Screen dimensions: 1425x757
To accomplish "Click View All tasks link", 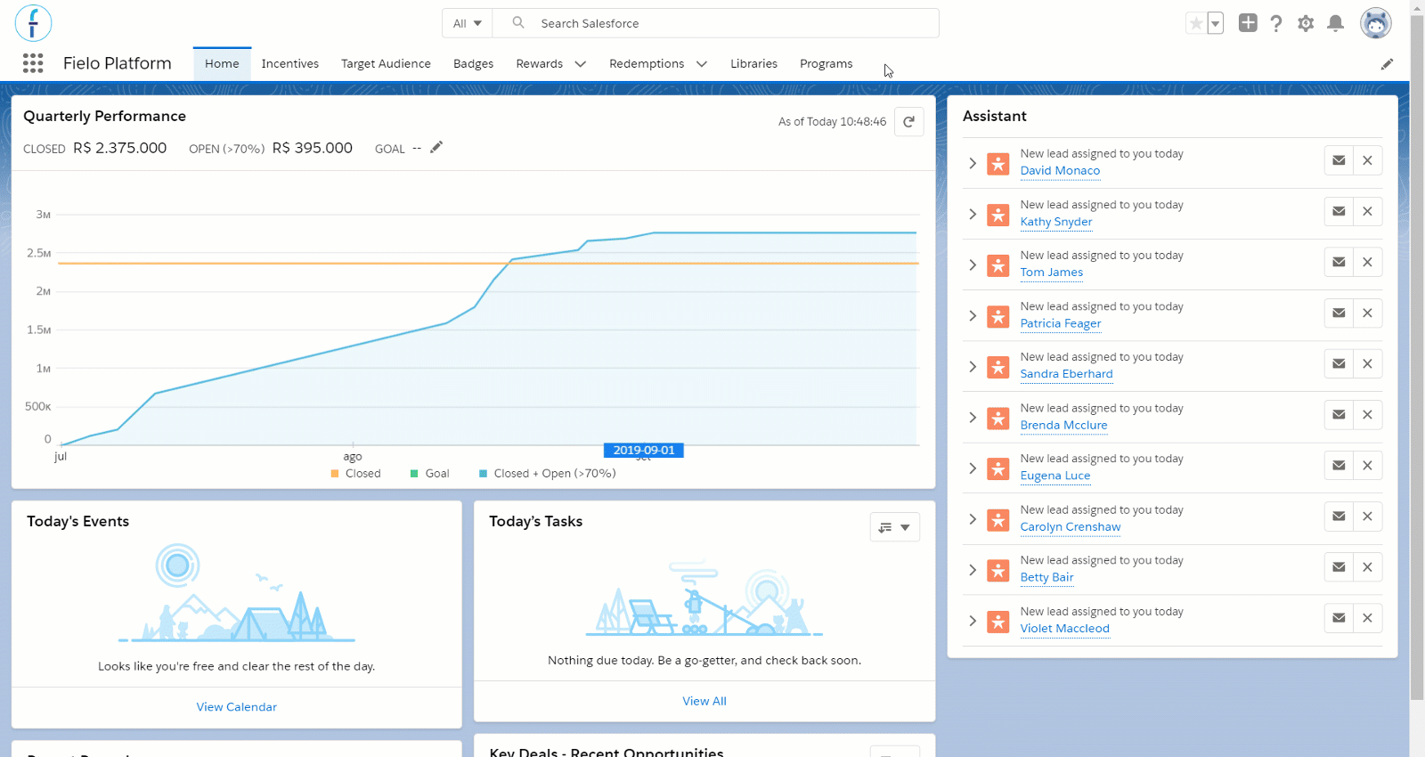I will pyautogui.click(x=704, y=702).
